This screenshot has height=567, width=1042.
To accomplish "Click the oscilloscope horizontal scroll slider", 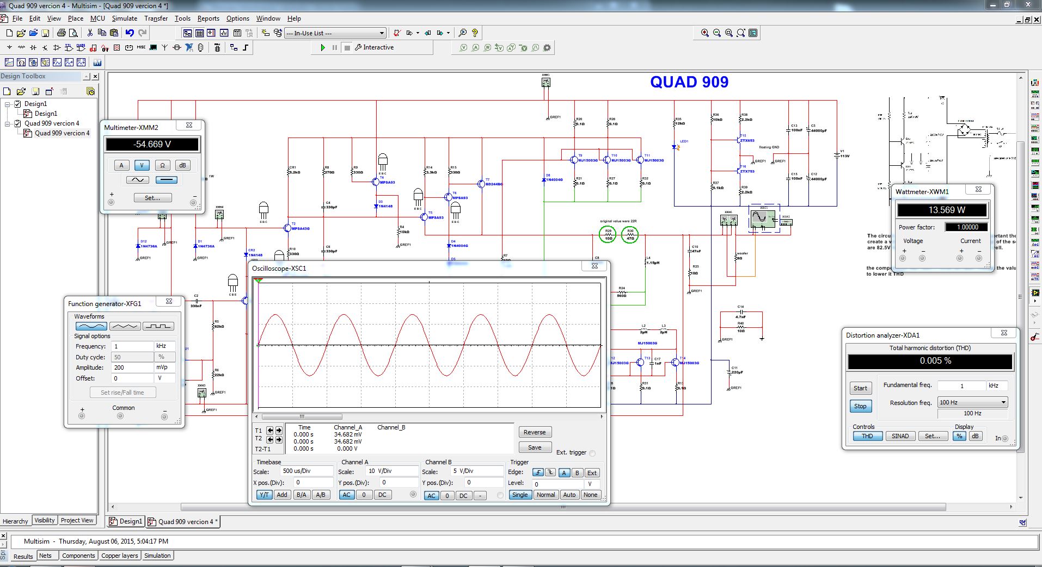I will tap(302, 417).
